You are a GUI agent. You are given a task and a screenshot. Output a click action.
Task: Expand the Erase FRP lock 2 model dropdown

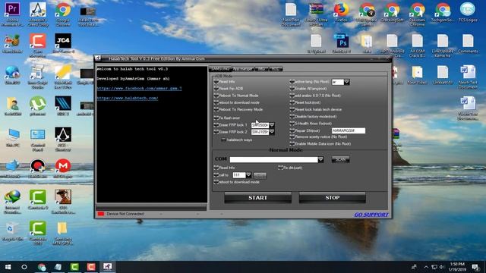tap(272, 132)
